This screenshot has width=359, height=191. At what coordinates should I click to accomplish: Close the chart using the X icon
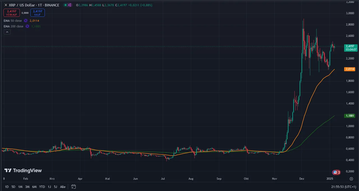[x=6, y=5]
